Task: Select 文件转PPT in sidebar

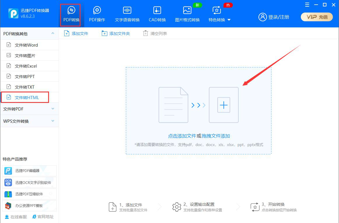Action: click(29, 76)
